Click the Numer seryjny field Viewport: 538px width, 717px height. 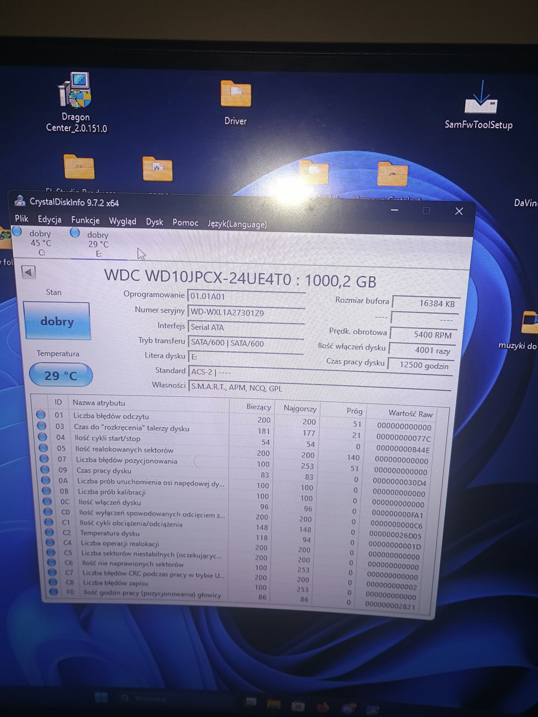click(x=245, y=312)
